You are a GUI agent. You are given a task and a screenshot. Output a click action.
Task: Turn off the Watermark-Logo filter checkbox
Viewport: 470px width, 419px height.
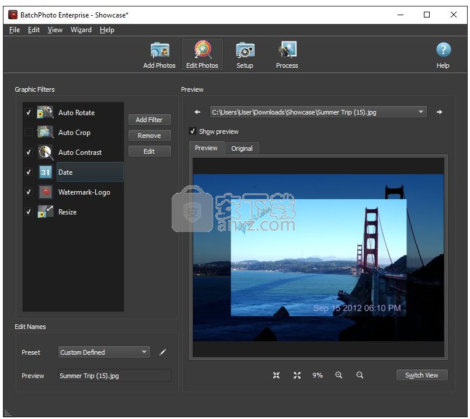[28, 192]
